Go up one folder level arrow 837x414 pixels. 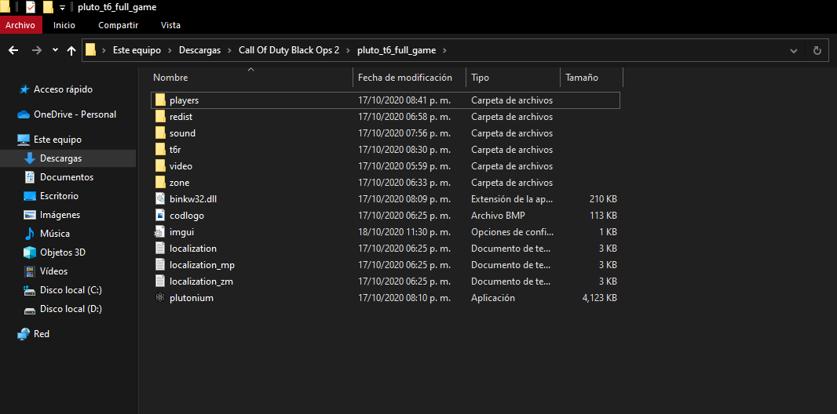pos(71,51)
